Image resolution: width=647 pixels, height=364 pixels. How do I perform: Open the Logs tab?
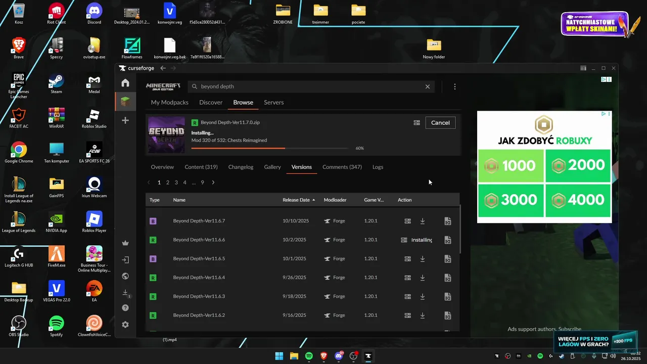click(x=378, y=167)
